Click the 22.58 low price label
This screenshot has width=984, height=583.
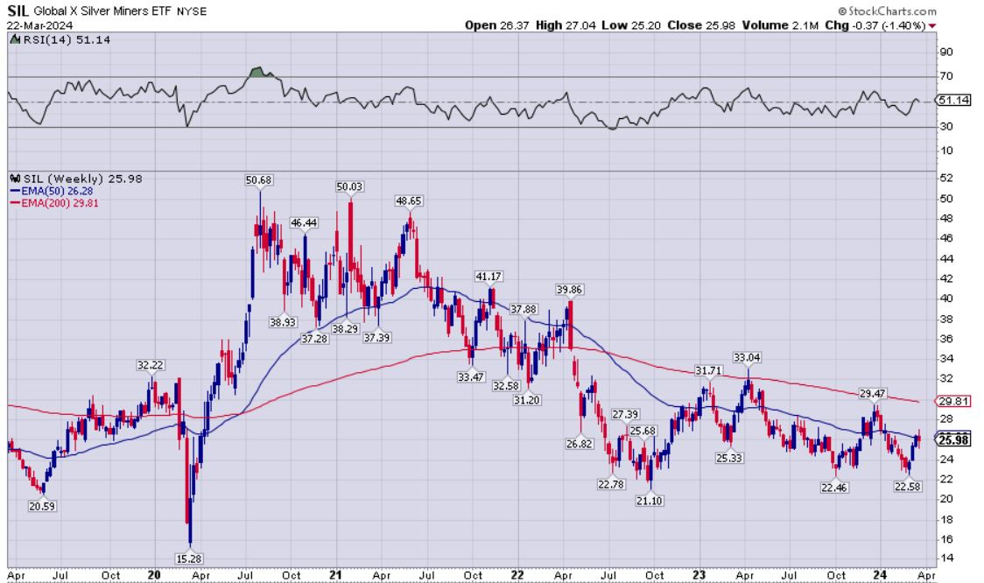click(x=908, y=486)
